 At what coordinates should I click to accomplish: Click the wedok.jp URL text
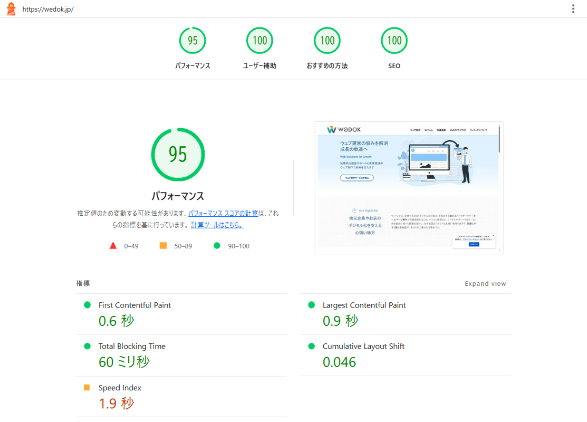47,9
